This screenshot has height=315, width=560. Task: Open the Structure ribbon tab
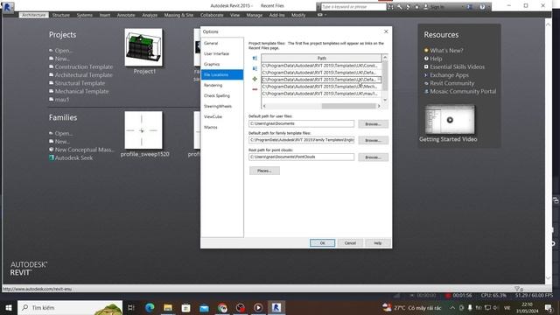pyautogui.click(x=60, y=15)
